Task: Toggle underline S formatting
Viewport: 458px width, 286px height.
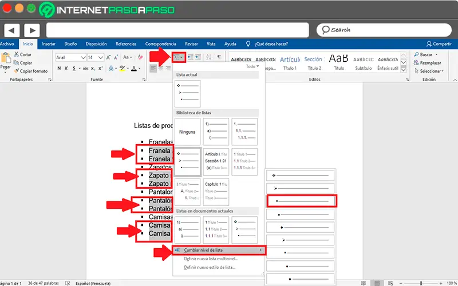Action: (x=74, y=68)
